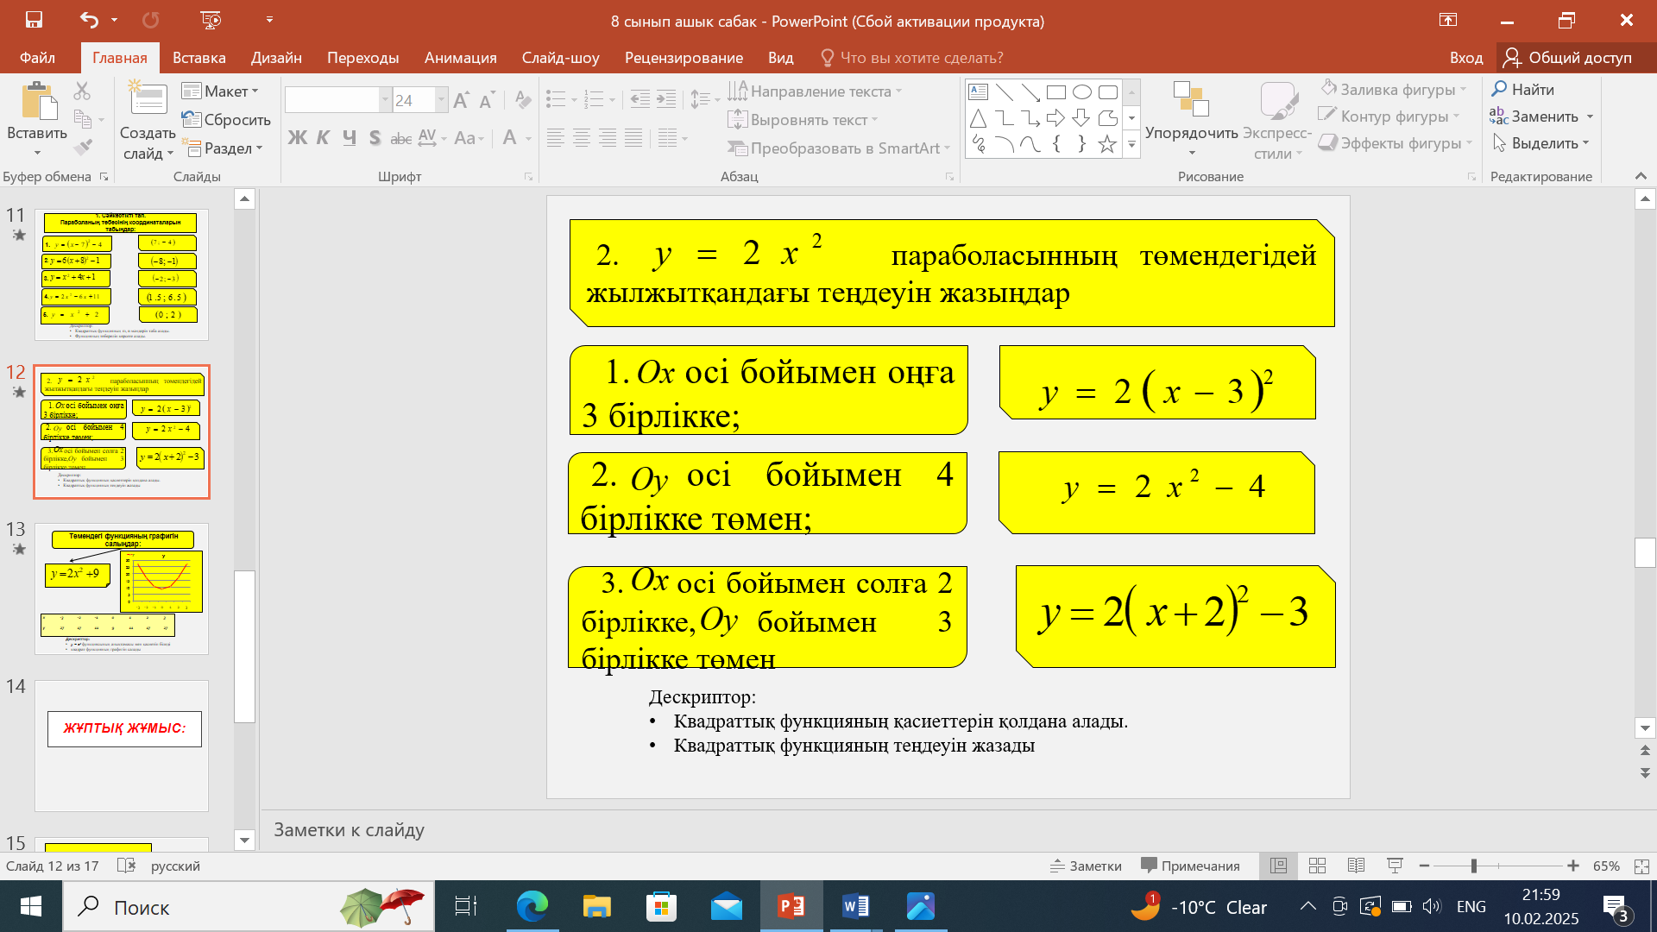This screenshot has height=932, width=1657.
Task: Open the Дизайн tab
Action: pyautogui.click(x=276, y=58)
